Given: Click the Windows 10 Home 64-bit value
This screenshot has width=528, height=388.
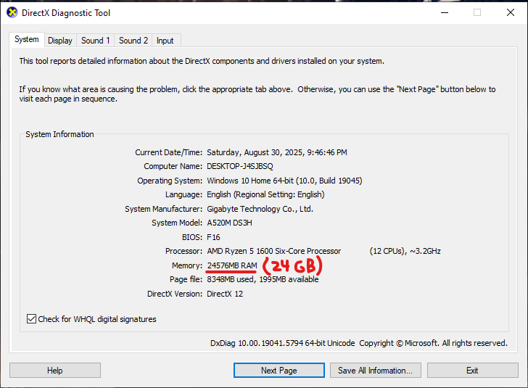Looking at the screenshot, I should 284,181.
